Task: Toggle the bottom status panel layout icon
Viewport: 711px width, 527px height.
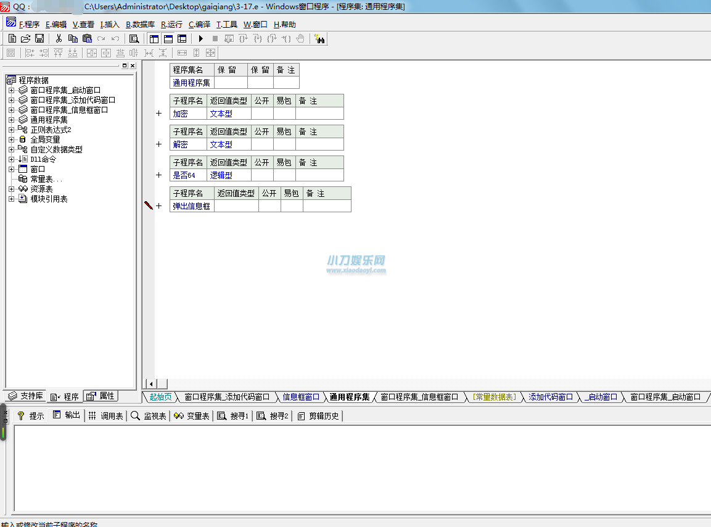Action: [168, 39]
